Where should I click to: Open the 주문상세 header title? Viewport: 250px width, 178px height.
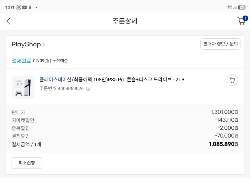tap(125, 21)
